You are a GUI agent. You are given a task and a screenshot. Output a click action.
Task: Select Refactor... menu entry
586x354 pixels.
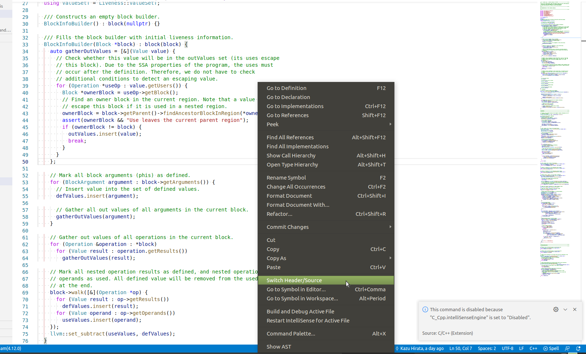pos(326,214)
